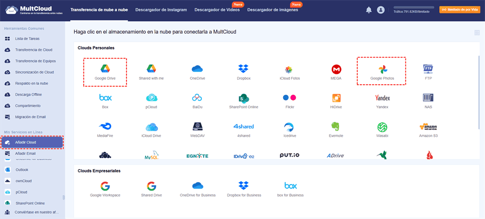The image size is (485, 219).
Task: Select the Egnyte cloud logo
Action: tap(197, 156)
